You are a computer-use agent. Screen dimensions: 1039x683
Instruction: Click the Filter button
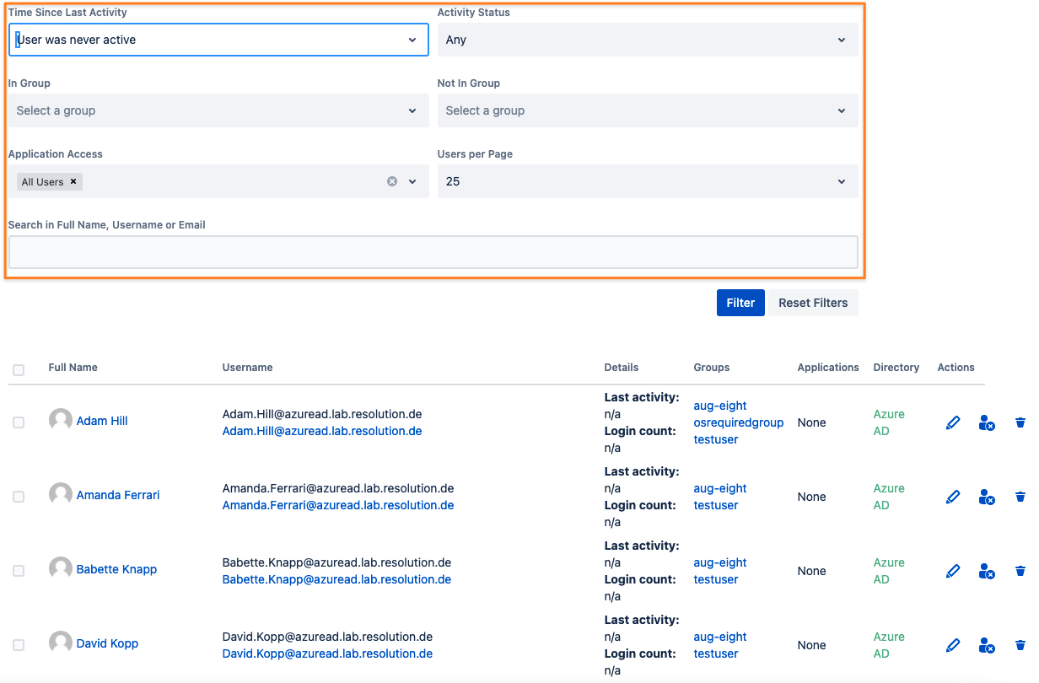click(x=740, y=303)
